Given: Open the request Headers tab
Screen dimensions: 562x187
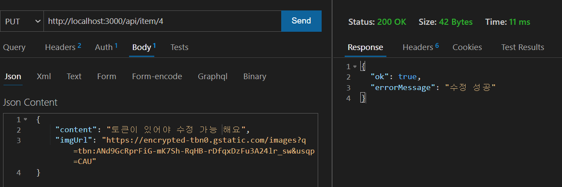Looking at the screenshot, I should (x=63, y=47).
